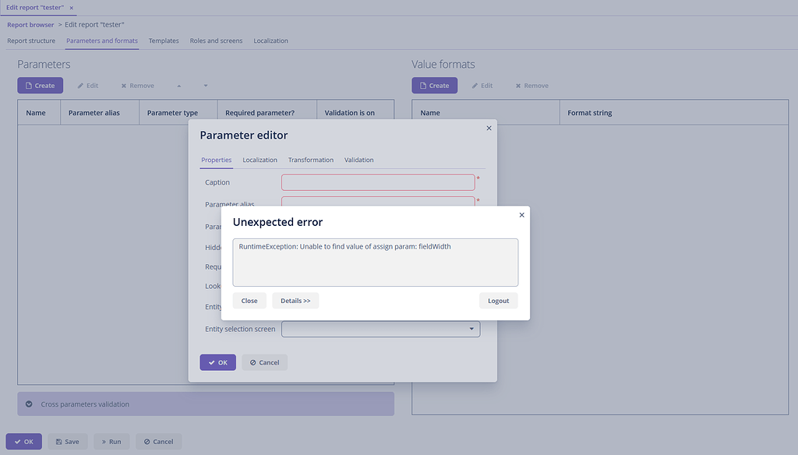
Task: Click the Run report icon at bottom
Action: tap(104, 441)
